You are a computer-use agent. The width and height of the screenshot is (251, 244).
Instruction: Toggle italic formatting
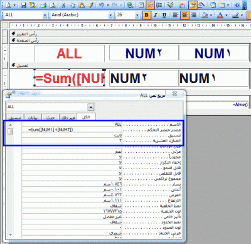pos(156,15)
